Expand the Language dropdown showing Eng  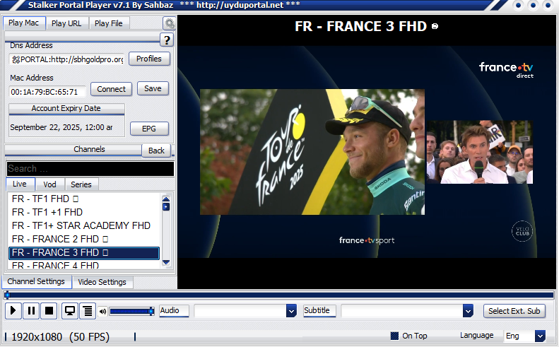click(540, 336)
